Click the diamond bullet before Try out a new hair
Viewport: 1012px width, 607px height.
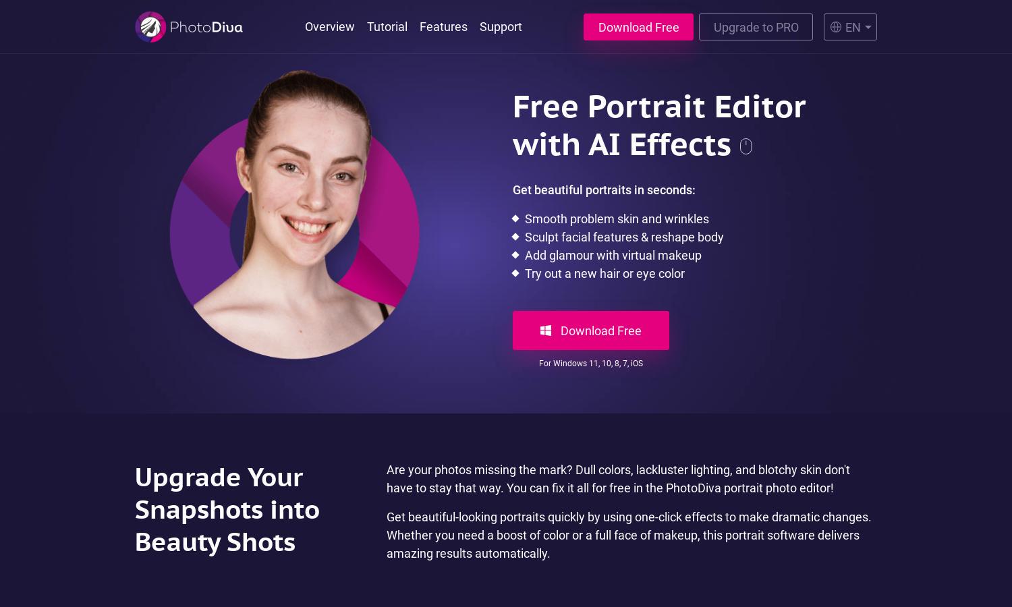click(515, 273)
